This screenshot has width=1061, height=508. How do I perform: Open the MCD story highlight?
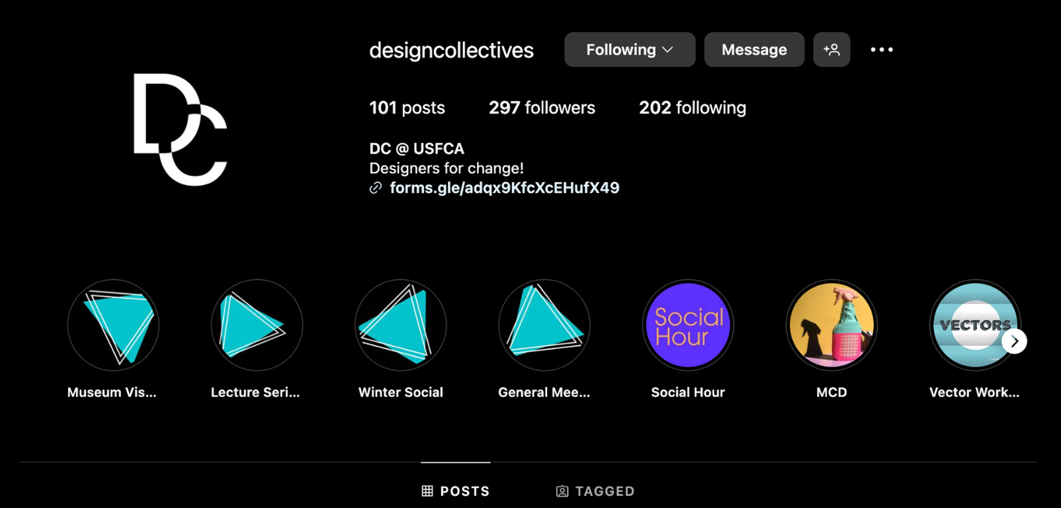click(x=831, y=325)
